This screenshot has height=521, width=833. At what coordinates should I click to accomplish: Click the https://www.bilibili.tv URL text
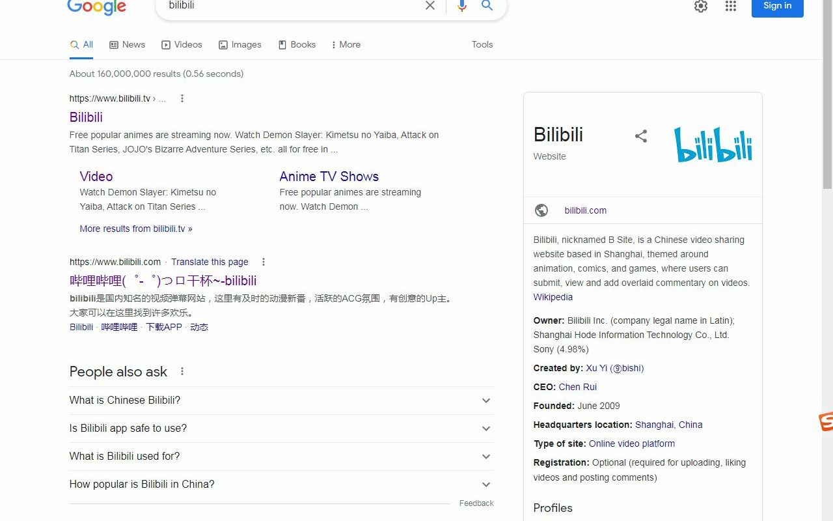click(x=110, y=98)
